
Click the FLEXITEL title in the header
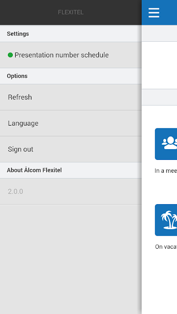tap(71, 12)
